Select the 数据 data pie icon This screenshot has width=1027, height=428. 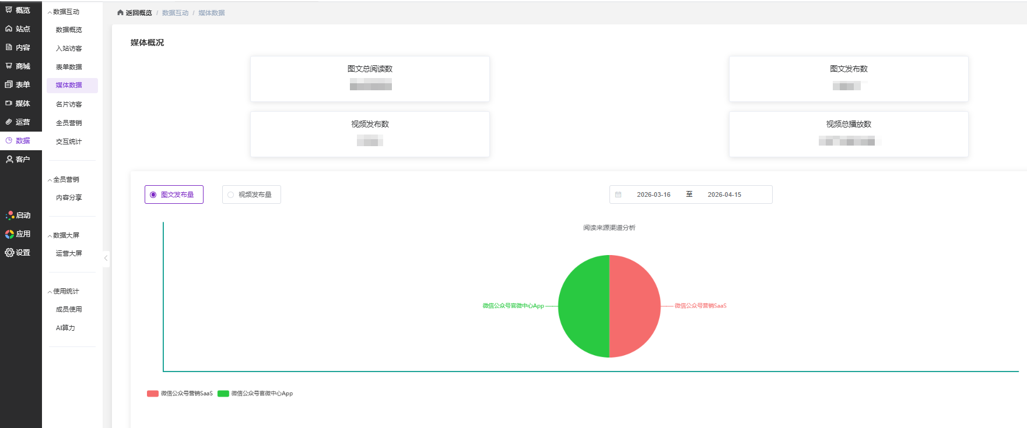pos(9,140)
